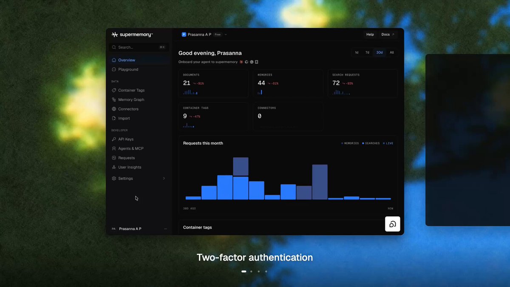
Task: Click the "DEVELOPER" sidebar section label
Action: click(x=119, y=130)
